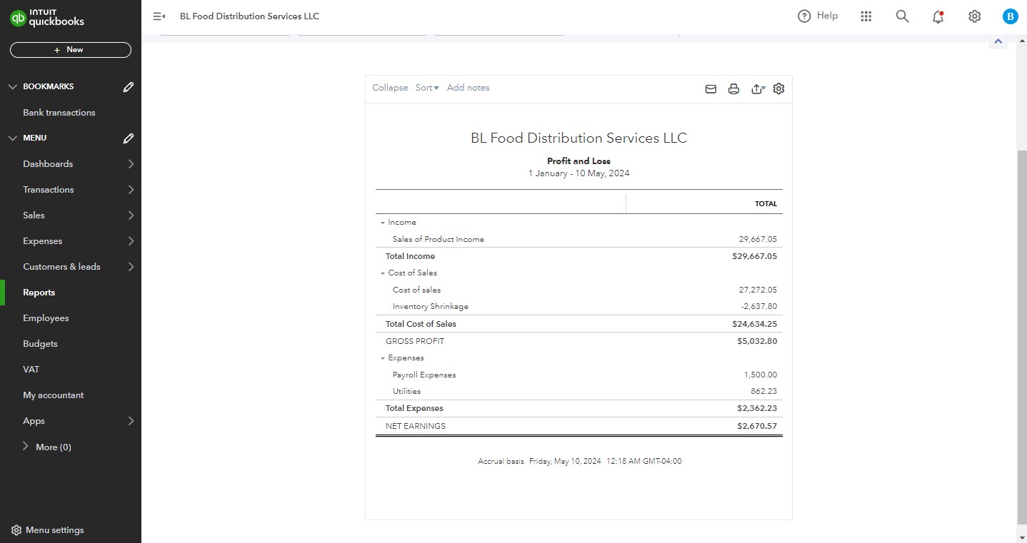Open the Sort dropdown

click(x=427, y=88)
